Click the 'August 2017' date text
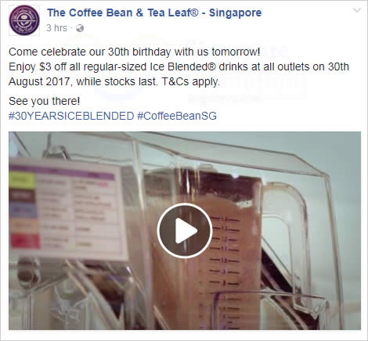This screenshot has width=368, height=341. click(39, 82)
